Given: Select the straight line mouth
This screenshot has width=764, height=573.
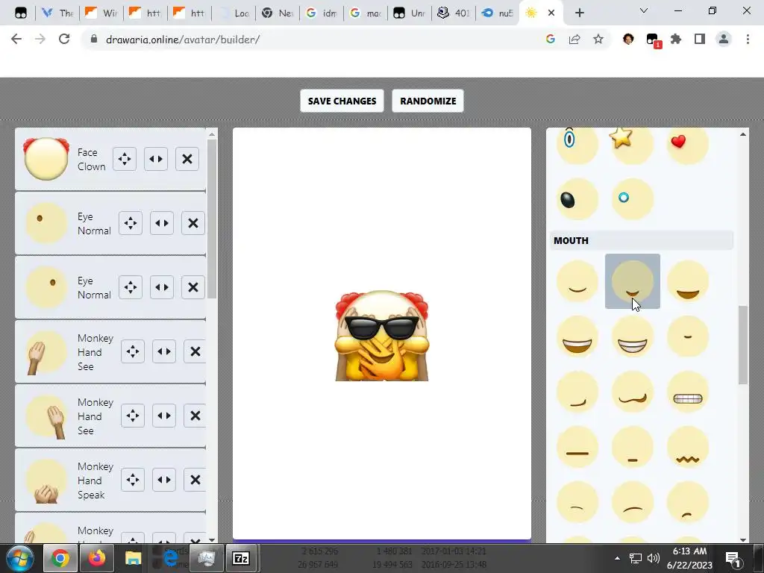Looking at the screenshot, I should point(577,447).
